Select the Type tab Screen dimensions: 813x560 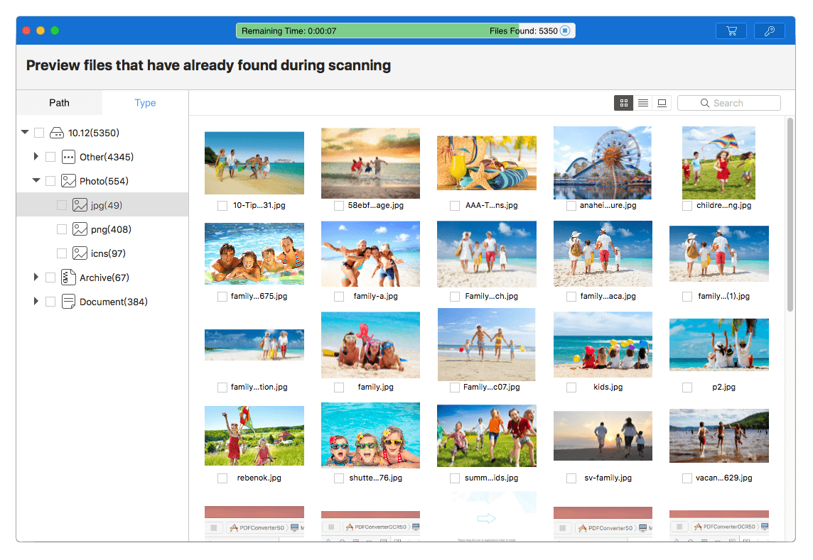145,103
